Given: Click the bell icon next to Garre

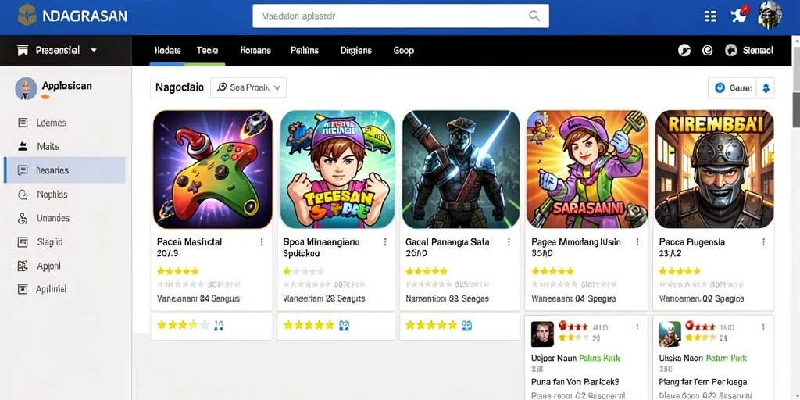Looking at the screenshot, I should click(766, 87).
